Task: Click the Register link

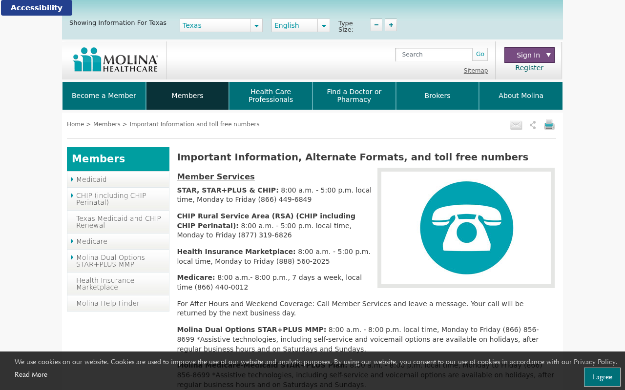Action: 529,68
